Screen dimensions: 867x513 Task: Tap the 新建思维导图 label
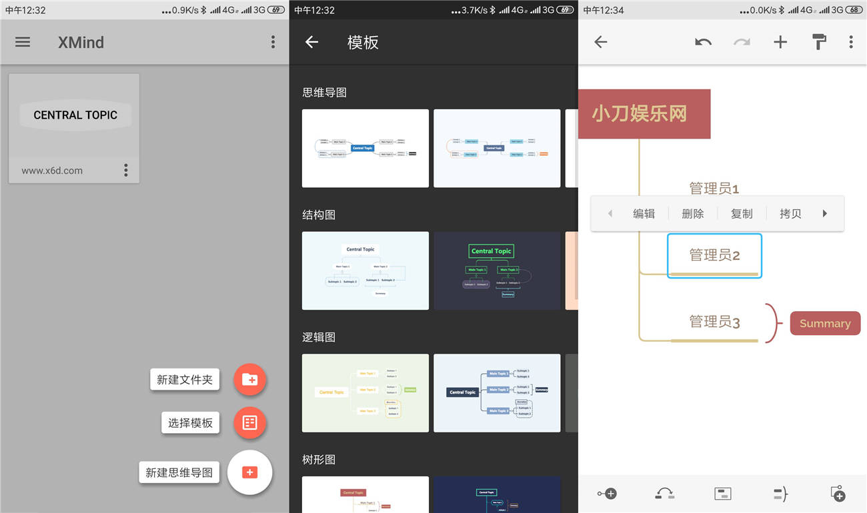[179, 472]
